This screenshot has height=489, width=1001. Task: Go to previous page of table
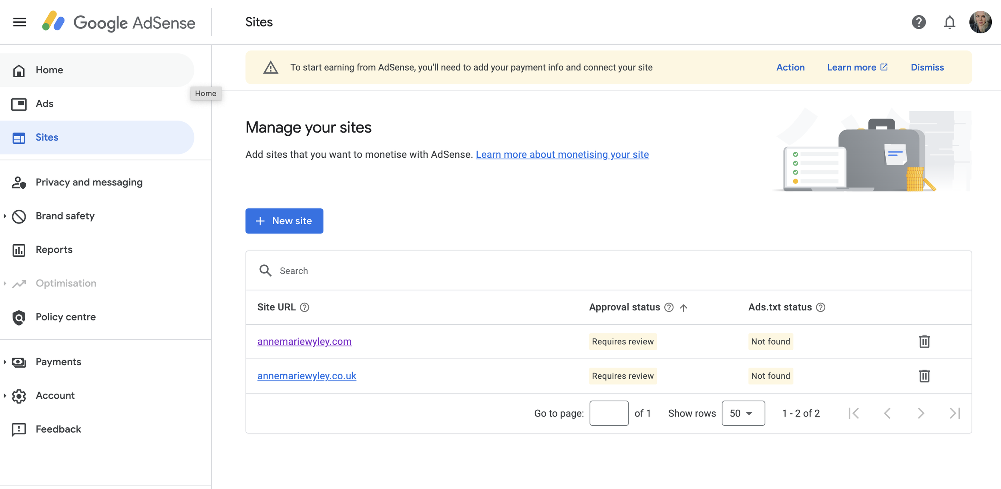(x=887, y=413)
